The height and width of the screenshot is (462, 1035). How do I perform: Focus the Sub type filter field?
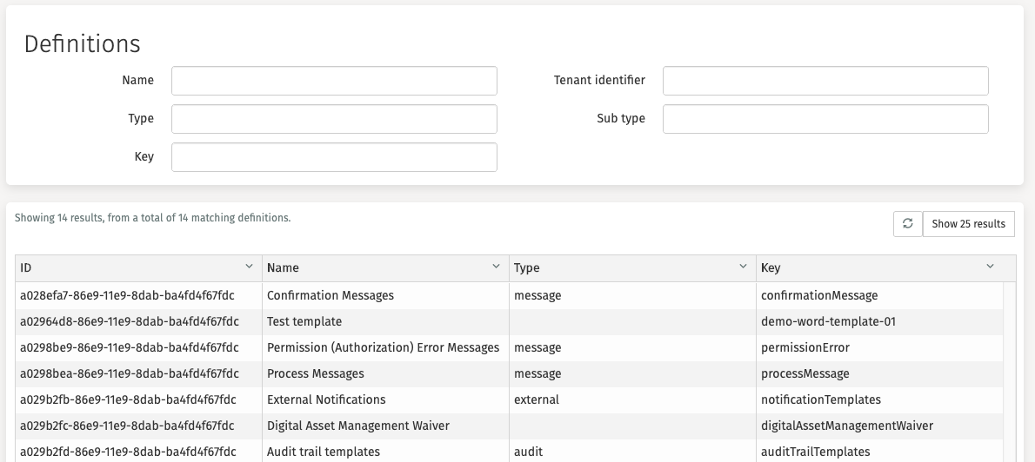point(825,119)
